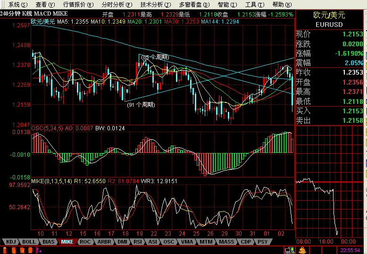Switch to the ARBR indicator tab
Image resolution: width=367 pixels, height=254 pixels.
[104, 242]
